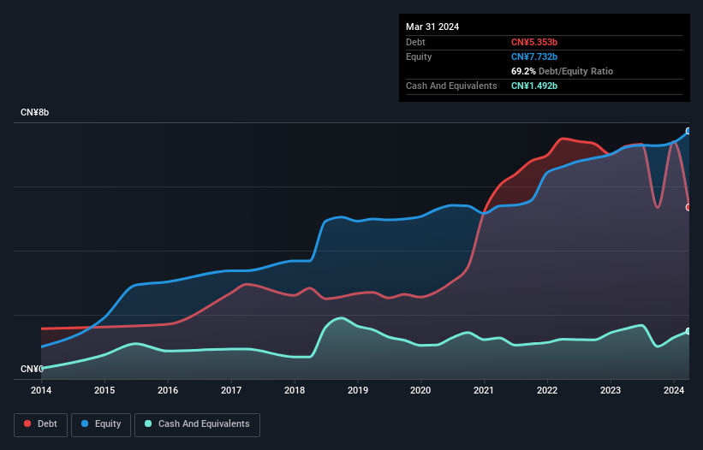Toggle the Debt legend button
The width and height of the screenshot is (703, 450).
point(41,424)
